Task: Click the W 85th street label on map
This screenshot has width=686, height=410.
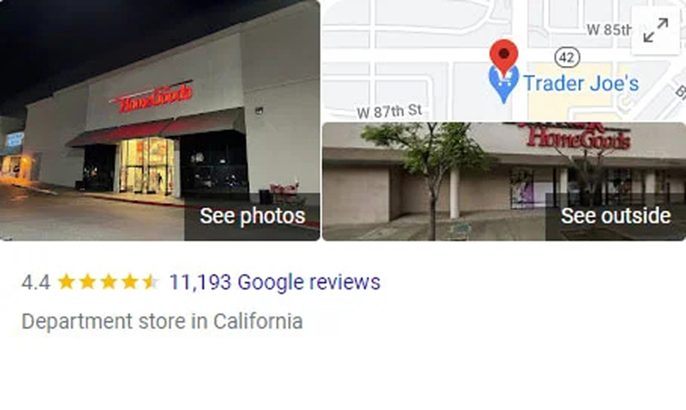Action: click(610, 30)
